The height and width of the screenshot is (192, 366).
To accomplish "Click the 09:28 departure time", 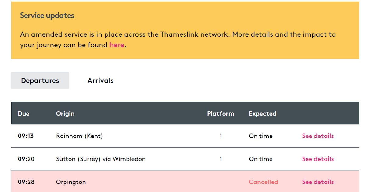I will click(25, 182).
